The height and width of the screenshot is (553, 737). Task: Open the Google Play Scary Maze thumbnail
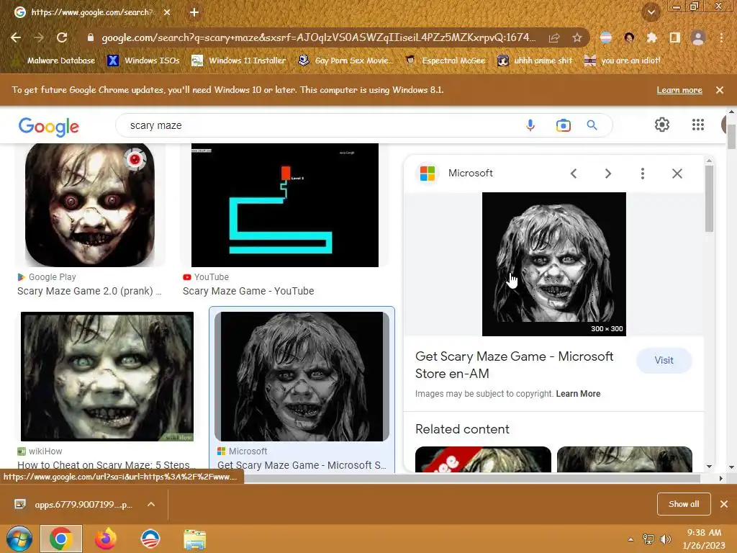90,205
